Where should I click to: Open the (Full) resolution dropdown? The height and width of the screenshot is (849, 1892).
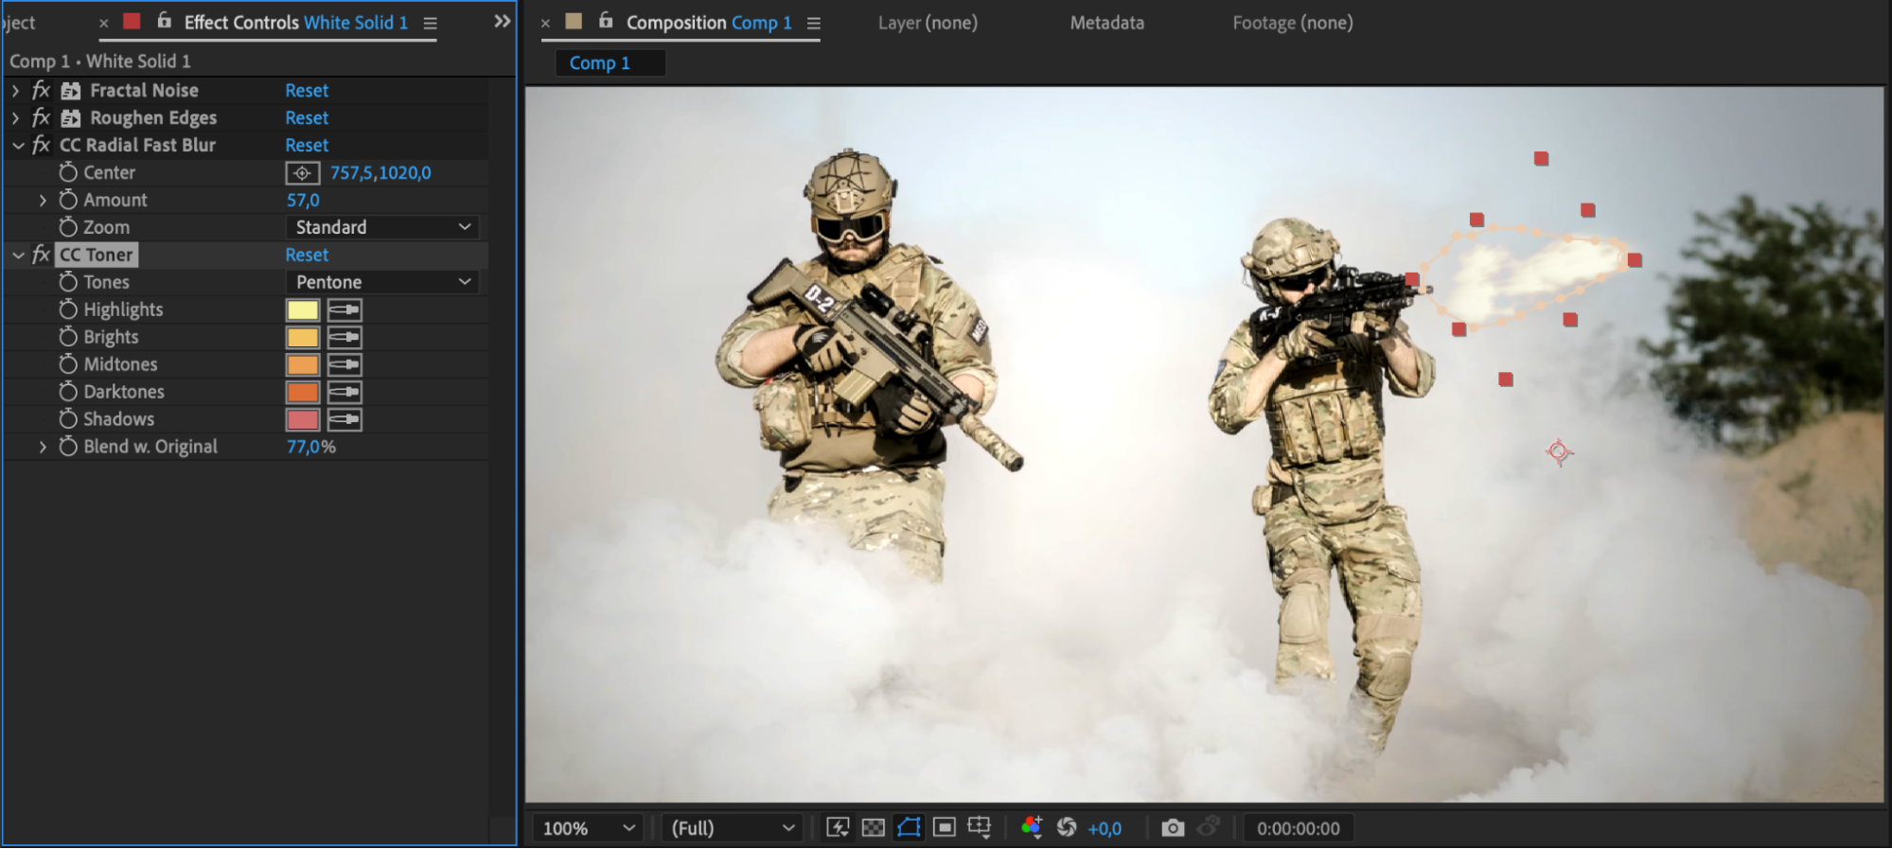(733, 828)
